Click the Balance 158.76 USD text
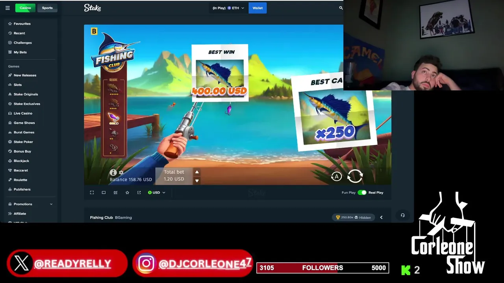The image size is (504, 283). (131, 180)
